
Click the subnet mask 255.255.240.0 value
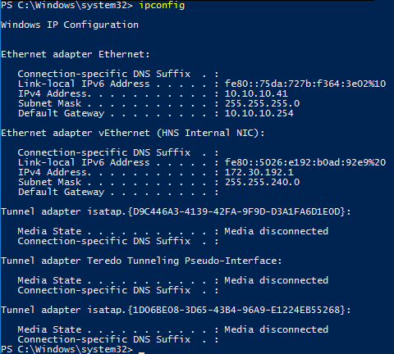pos(262,182)
